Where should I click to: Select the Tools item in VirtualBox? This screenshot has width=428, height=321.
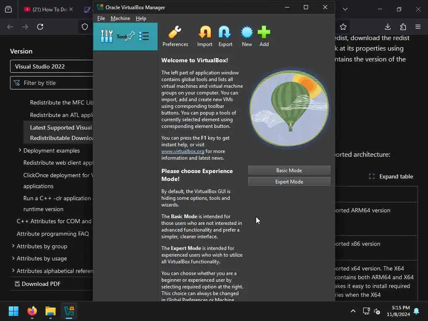tap(125, 37)
